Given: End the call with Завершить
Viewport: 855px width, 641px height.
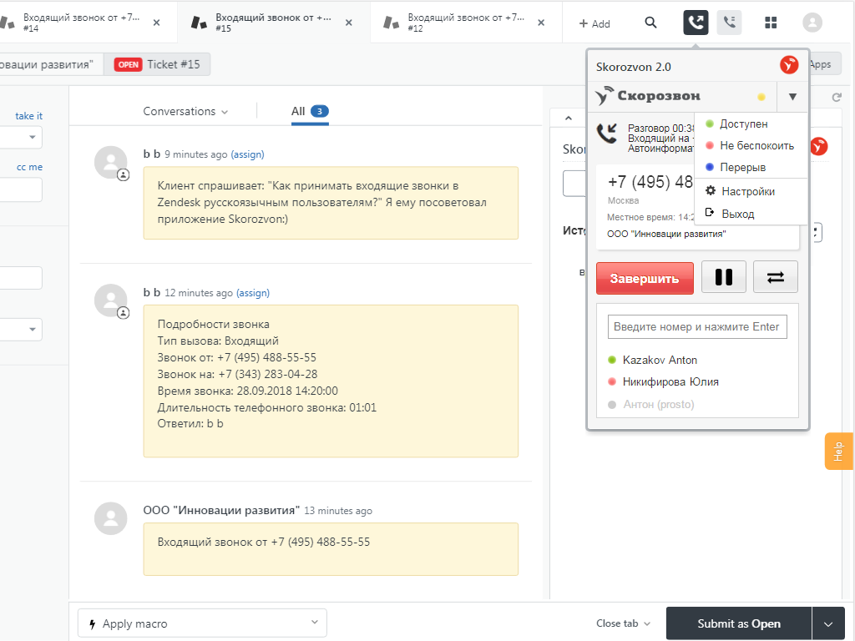Looking at the screenshot, I should [645, 278].
